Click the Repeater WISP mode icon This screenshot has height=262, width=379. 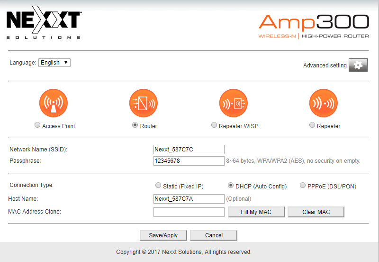coord(234,103)
